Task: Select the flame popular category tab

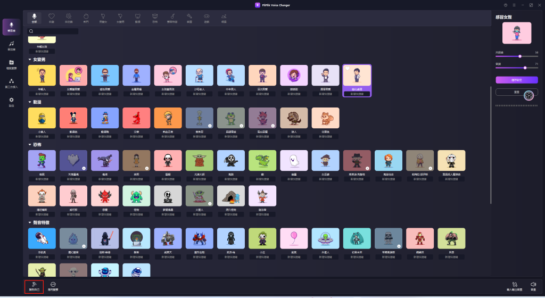Action: point(86,18)
